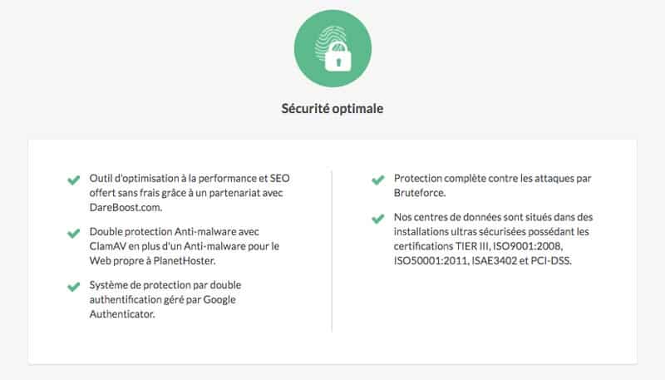665x380 pixels.
Task: Click the TIER III certification text
Action: [x=472, y=246]
